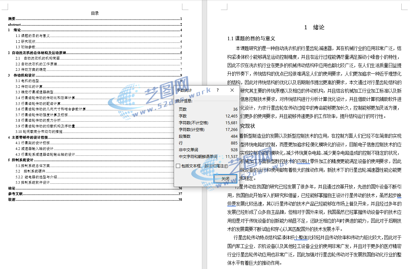Click contents entry 5.2.2 继电器的选型与介绍

click(x=94, y=177)
